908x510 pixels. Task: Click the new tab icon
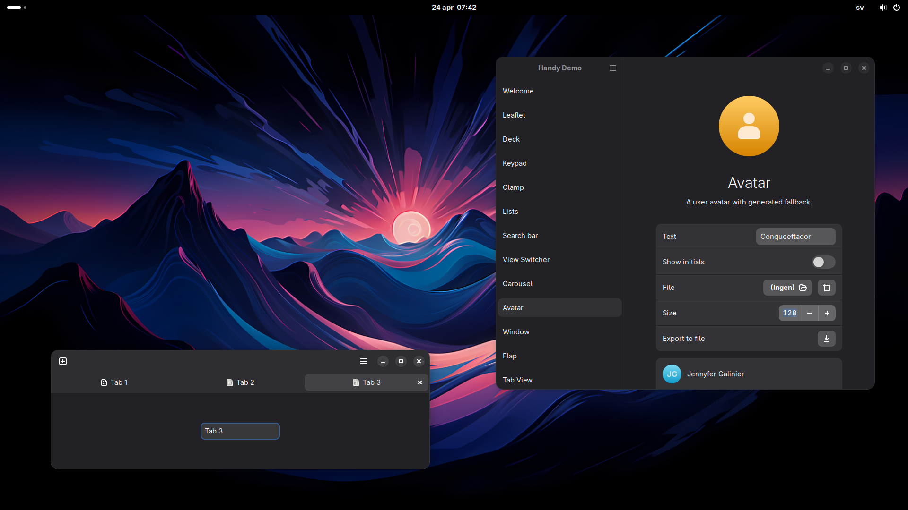(63, 361)
